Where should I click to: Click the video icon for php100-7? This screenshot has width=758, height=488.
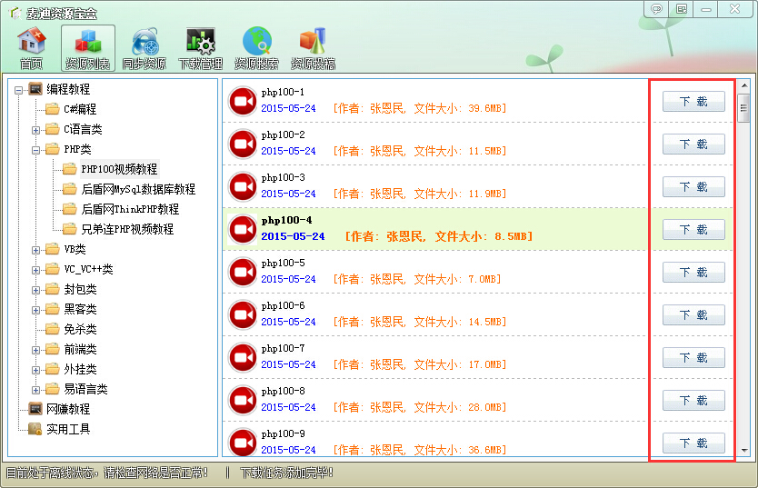coord(242,357)
